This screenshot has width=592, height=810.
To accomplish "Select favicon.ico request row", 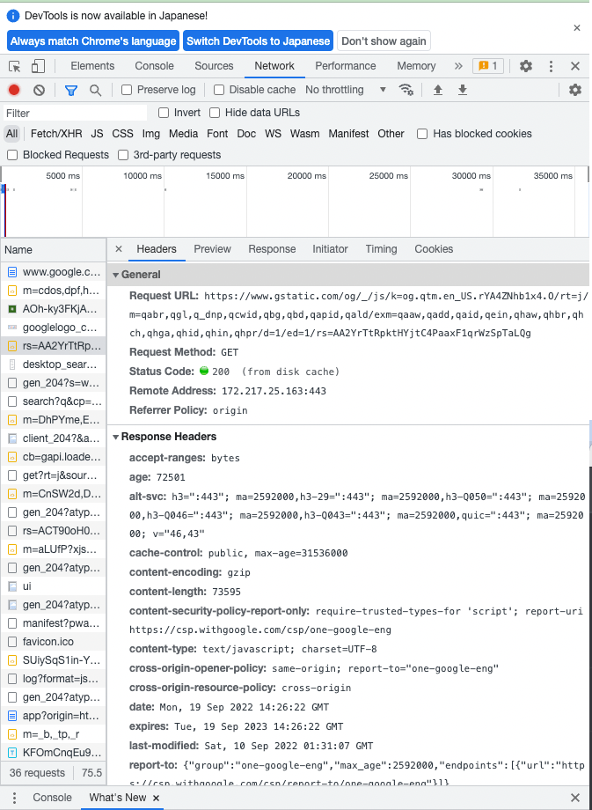I will click(x=53, y=642).
